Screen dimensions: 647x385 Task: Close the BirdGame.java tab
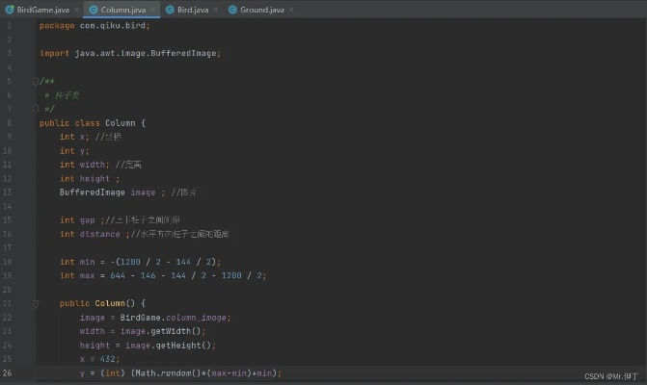74,9
